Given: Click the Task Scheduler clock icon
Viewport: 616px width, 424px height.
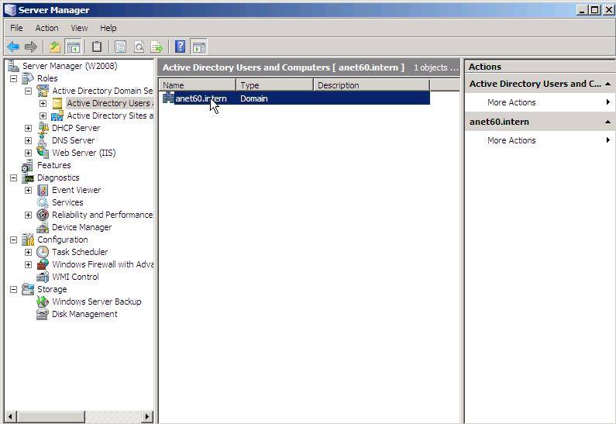Looking at the screenshot, I should (43, 252).
